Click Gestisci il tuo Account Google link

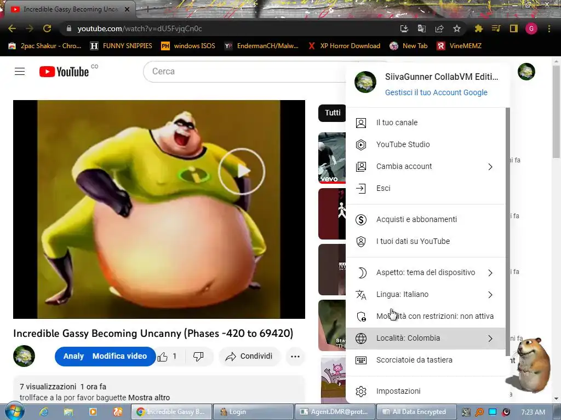pyautogui.click(x=436, y=92)
